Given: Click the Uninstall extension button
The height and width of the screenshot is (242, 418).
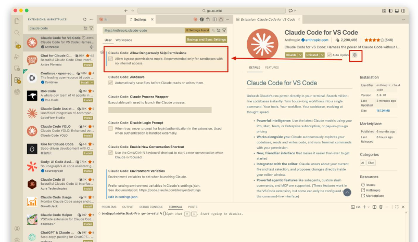Looking at the screenshot, I should (x=312, y=55).
